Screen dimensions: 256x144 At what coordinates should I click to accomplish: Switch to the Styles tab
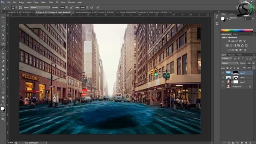235,34
